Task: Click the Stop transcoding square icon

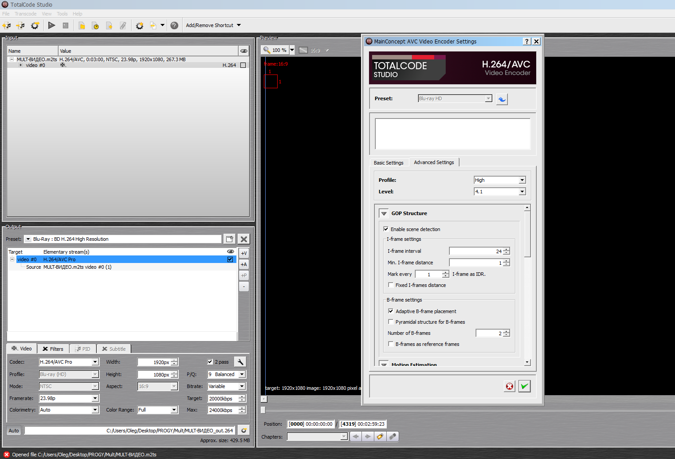Action: point(66,25)
